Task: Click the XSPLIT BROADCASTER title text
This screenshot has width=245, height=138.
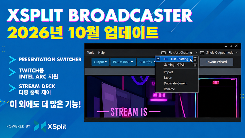Action: [x=99, y=15]
